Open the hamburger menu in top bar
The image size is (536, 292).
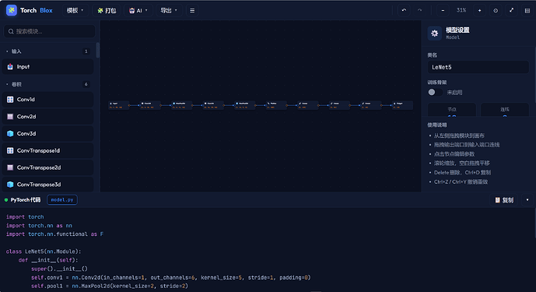pyautogui.click(x=192, y=10)
